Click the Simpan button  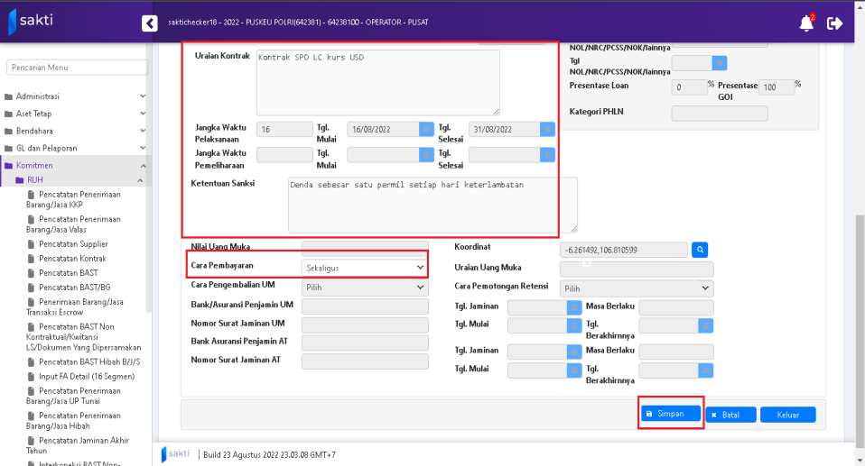671,414
